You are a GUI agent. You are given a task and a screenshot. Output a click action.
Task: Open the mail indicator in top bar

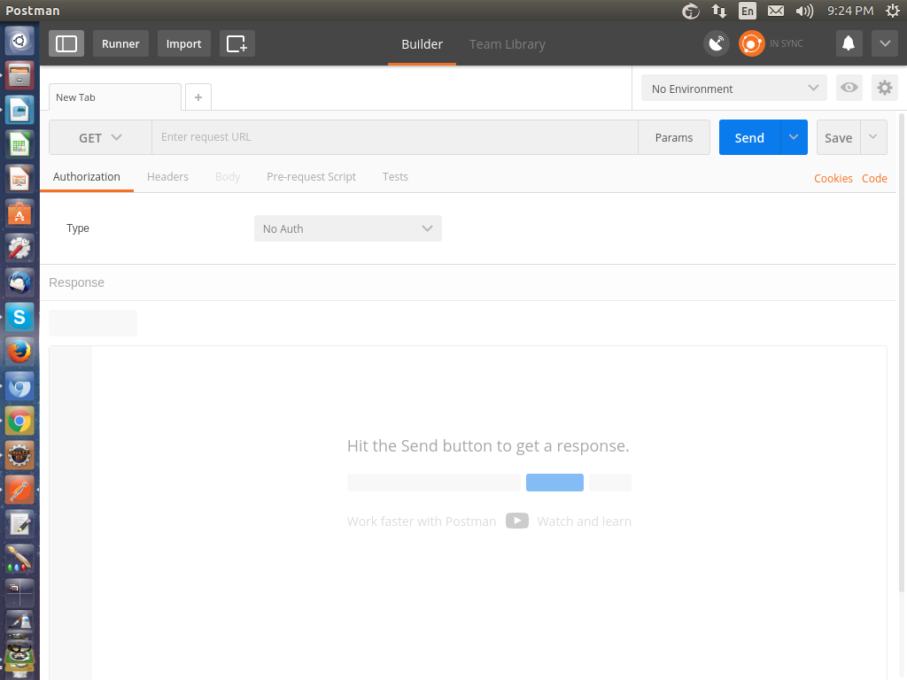pos(776,11)
